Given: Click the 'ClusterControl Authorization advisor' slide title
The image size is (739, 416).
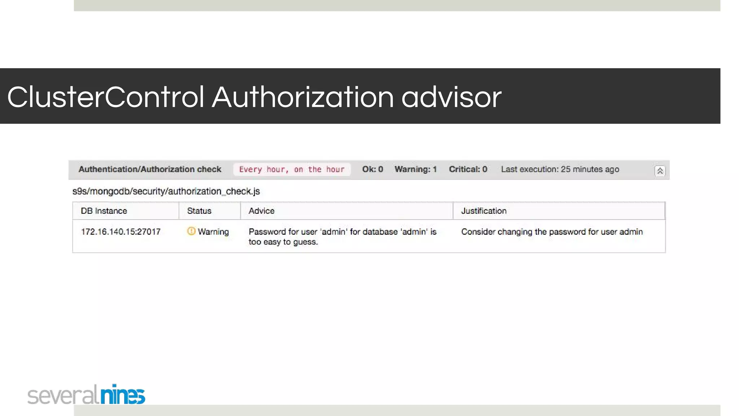Looking at the screenshot, I should coord(254,97).
